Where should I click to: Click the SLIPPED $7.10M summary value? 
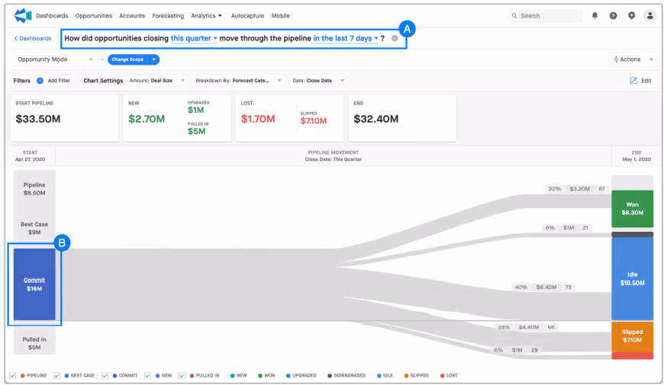coord(314,121)
